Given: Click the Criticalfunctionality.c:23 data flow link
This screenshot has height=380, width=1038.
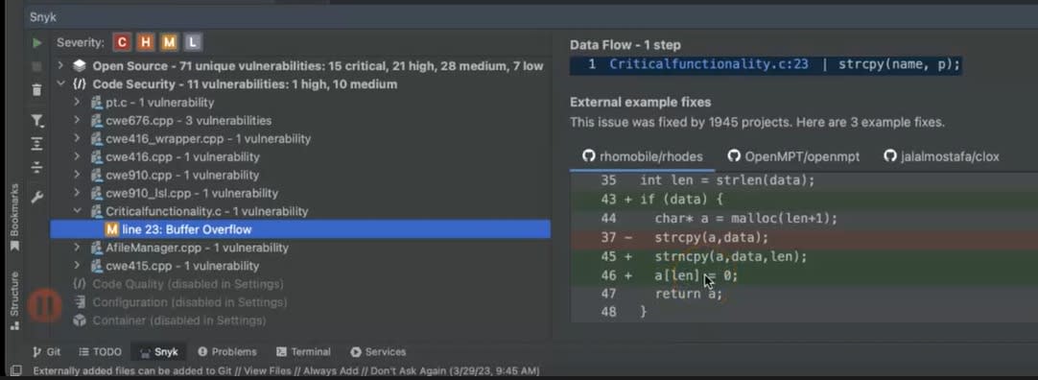Looking at the screenshot, I should [x=709, y=65].
